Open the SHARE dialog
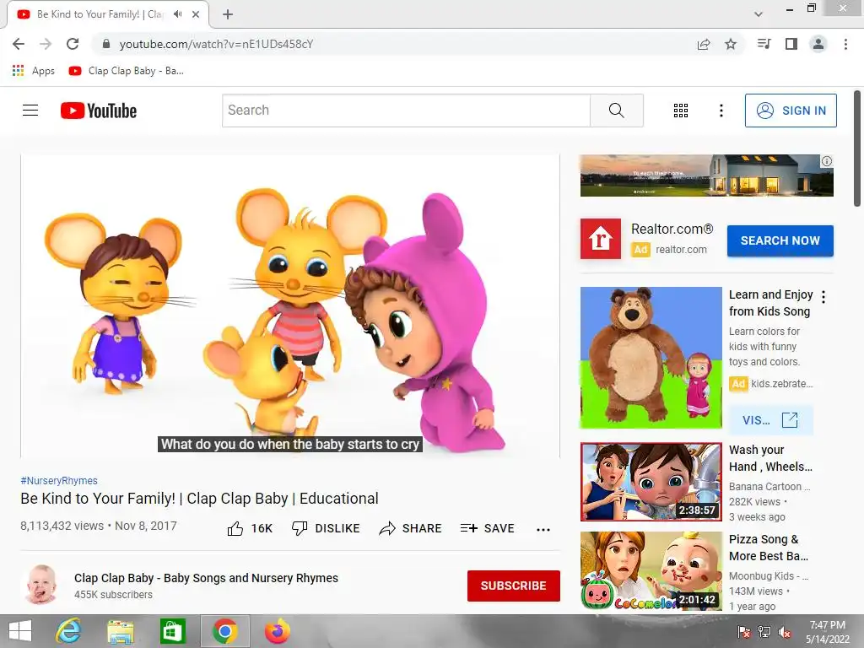Viewport: 864px width, 648px height. (411, 528)
